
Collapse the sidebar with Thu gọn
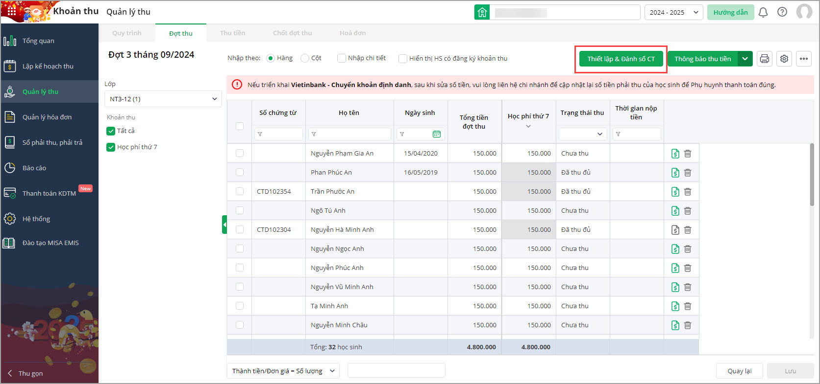click(25, 373)
